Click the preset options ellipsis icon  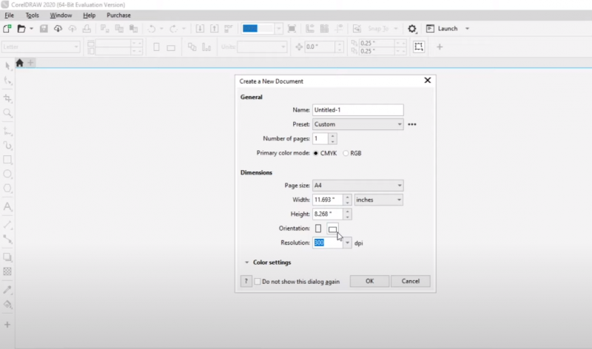(412, 124)
